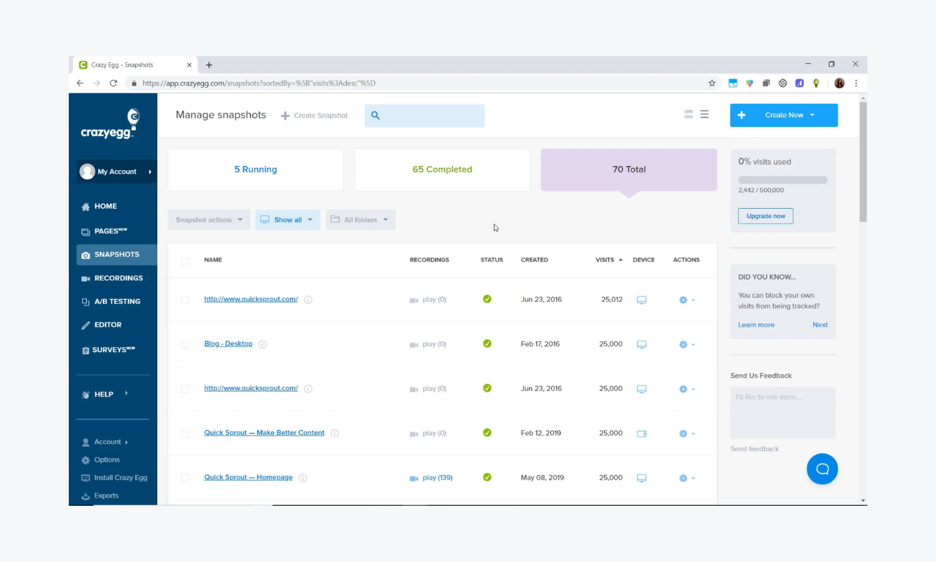Image resolution: width=936 pixels, height=562 pixels.
Task: Tick the select-all checkbox in table header
Action: (185, 262)
